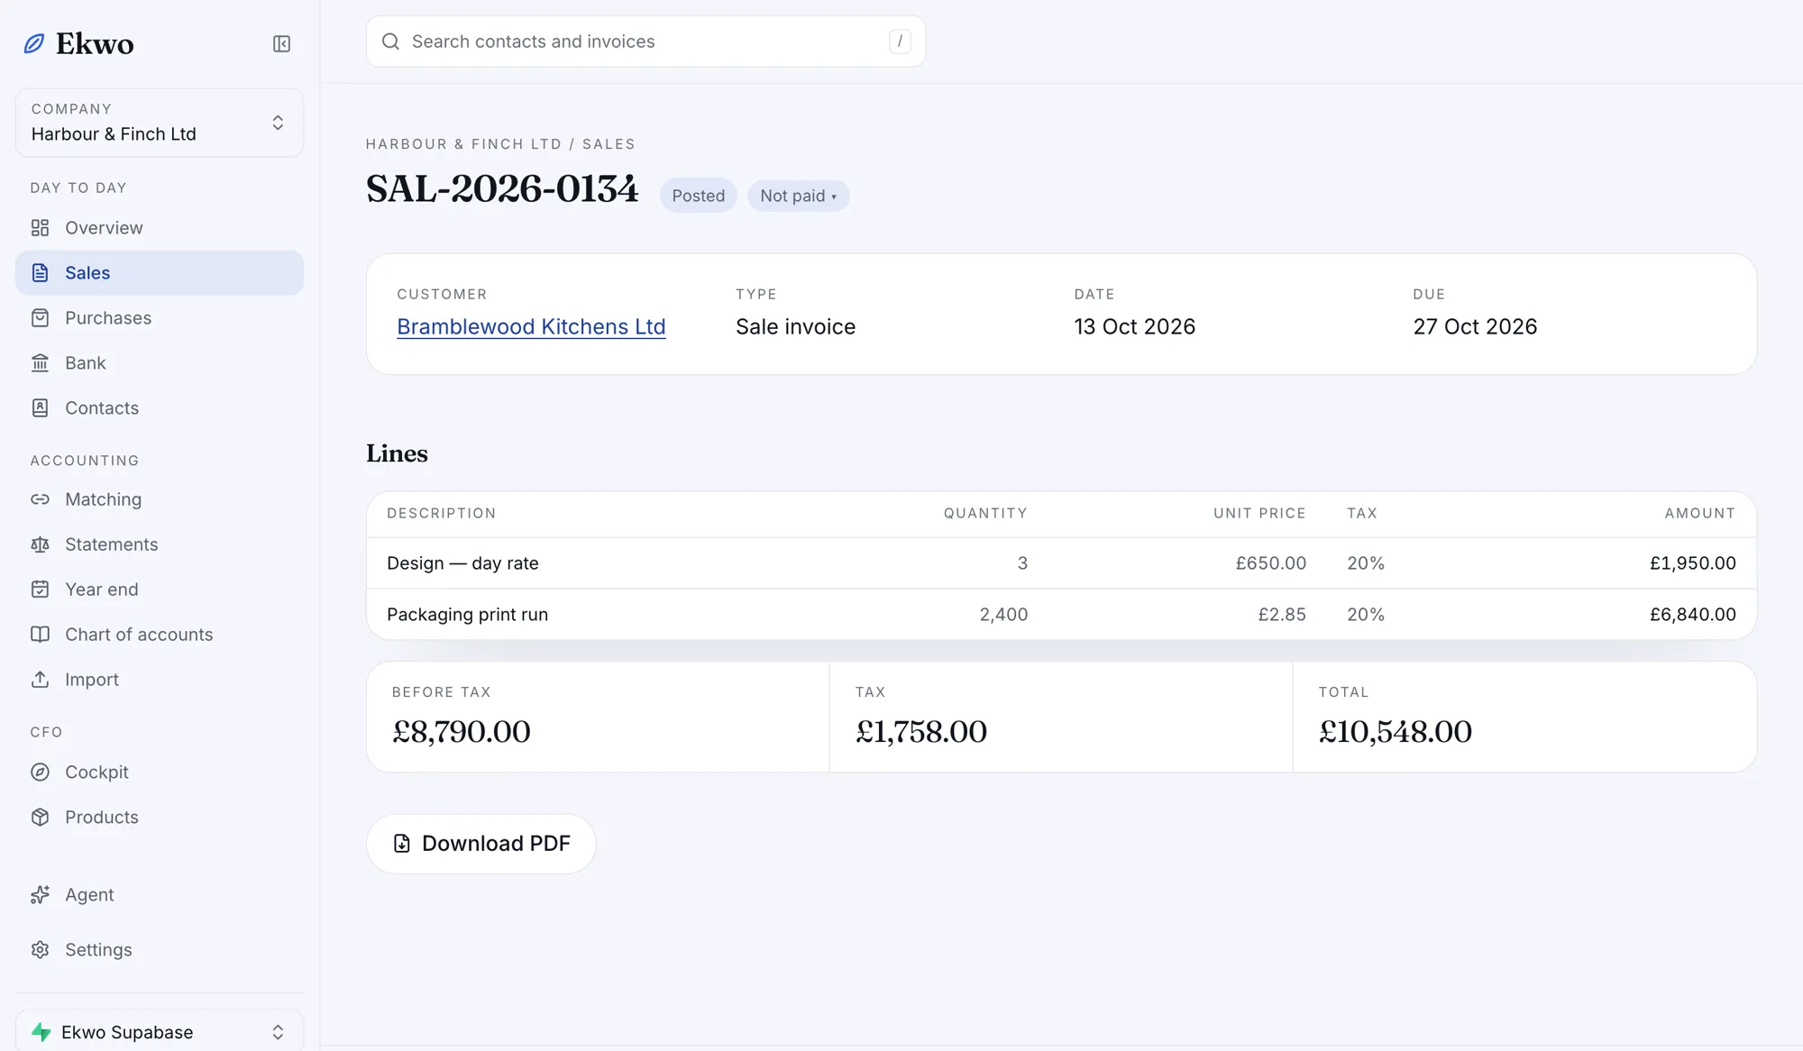1803x1051 pixels.
Task: Click the £8,790.00 before tax value
Action: tap(461, 732)
